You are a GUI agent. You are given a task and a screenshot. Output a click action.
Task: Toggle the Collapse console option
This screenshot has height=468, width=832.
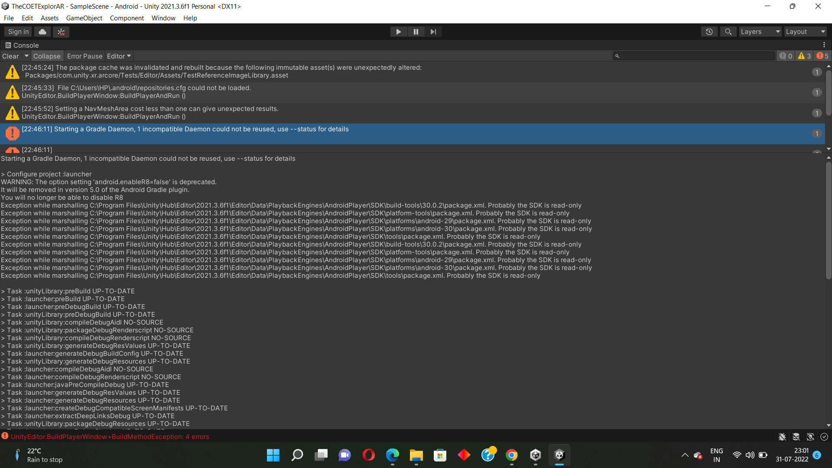47,56
